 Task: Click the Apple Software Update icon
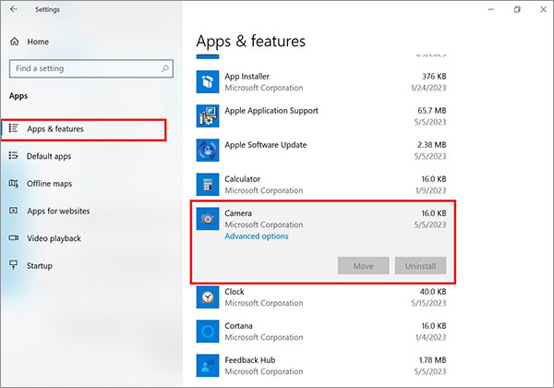pos(208,151)
